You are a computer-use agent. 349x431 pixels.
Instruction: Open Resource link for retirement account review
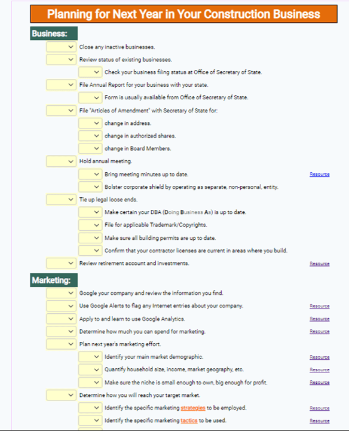(x=320, y=264)
